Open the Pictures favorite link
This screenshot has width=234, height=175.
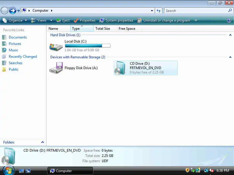(x=15, y=44)
